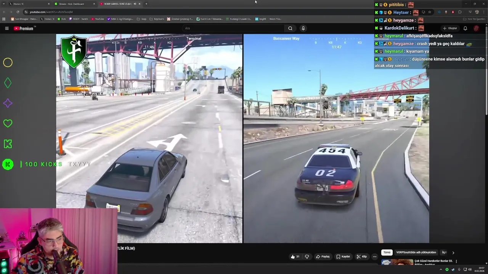Screen dimensions: 488x274
Task: Open Steam icon in system tray
Action: (453, 269)
